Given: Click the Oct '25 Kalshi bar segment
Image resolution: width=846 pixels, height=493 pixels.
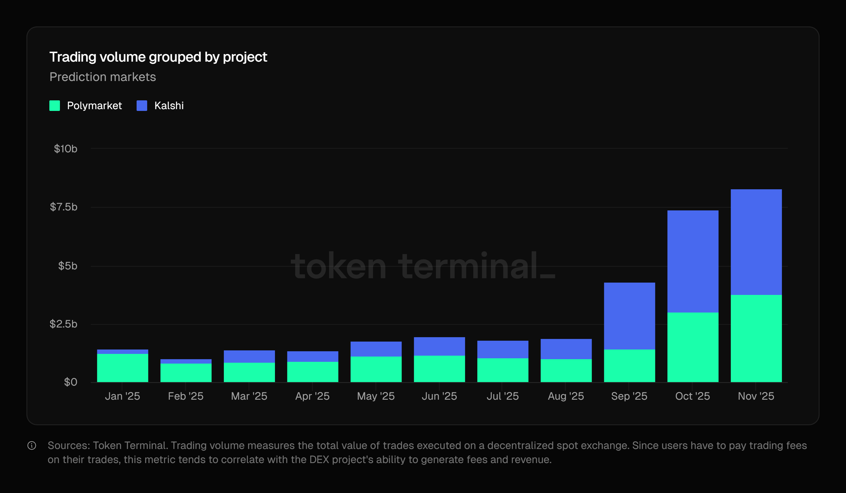Looking at the screenshot, I should pyautogui.click(x=693, y=261).
